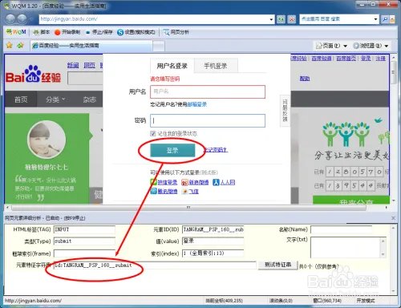Click the 框架索引(frame) empty field
This screenshot has width=401, height=308.
point(84,253)
